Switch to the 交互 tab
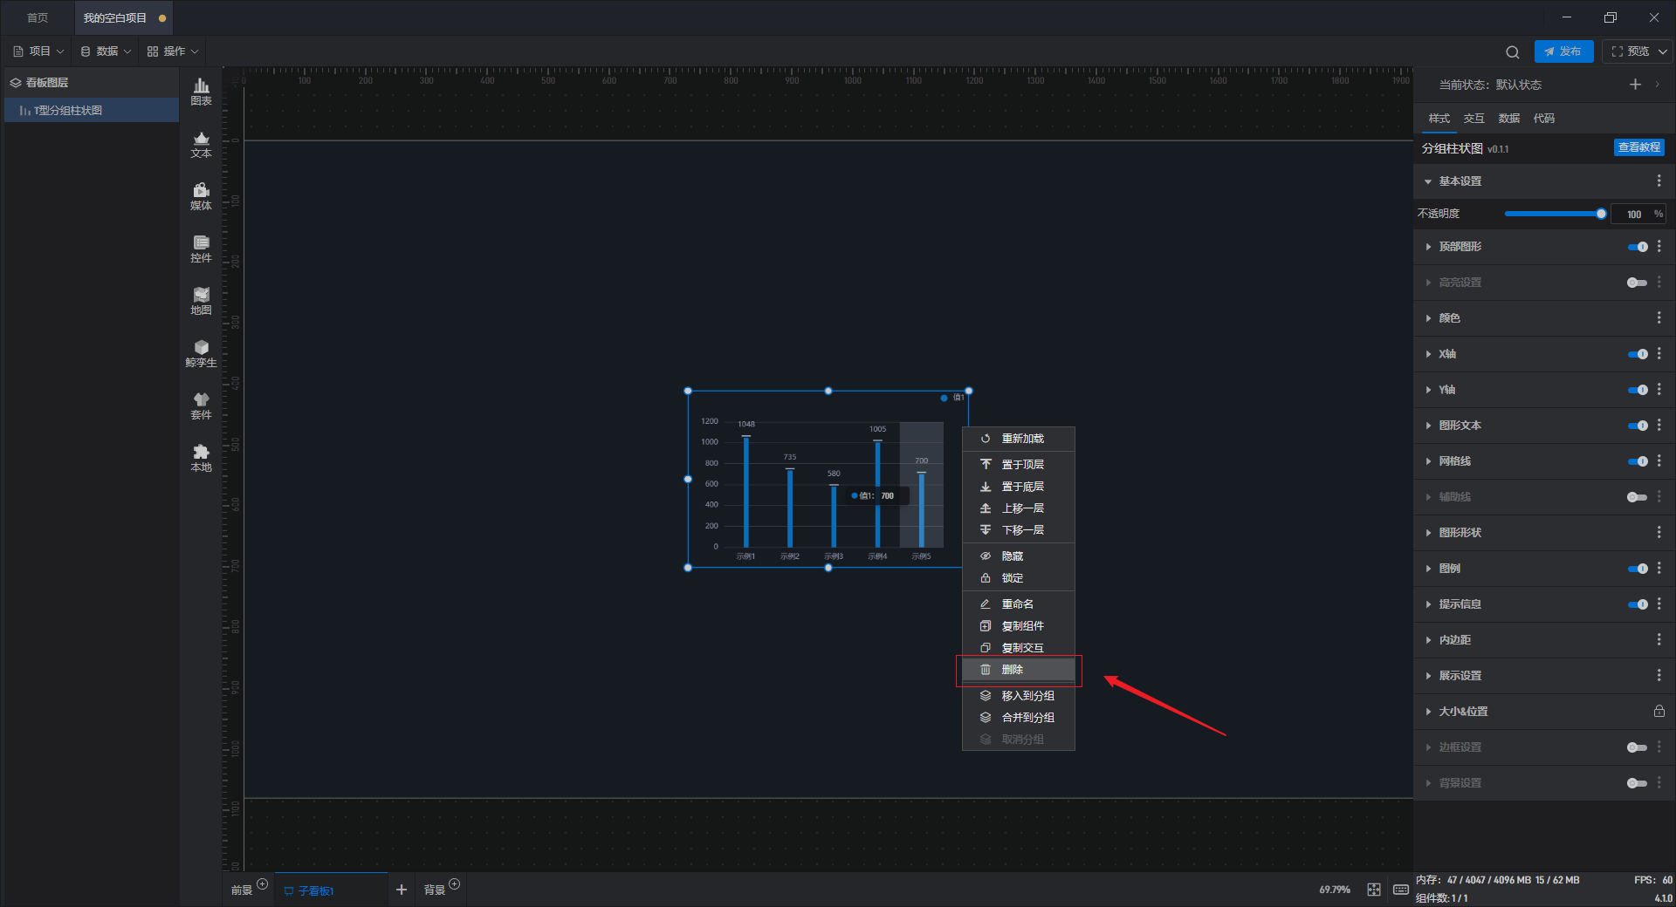The image size is (1676, 907). click(1474, 119)
